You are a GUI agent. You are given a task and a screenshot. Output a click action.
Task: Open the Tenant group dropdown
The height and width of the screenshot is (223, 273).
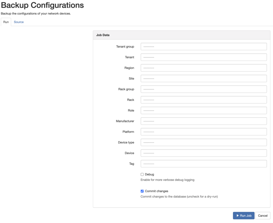(x=203, y=46)
